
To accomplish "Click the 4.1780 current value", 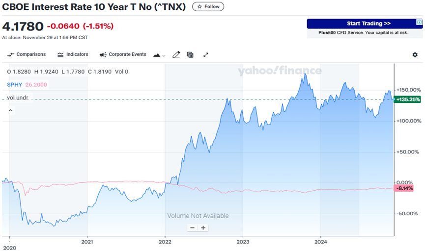I will click(23, 26).
